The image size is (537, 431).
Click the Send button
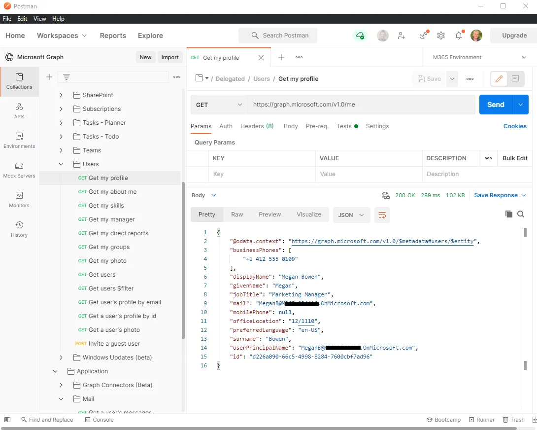click(x=496, y=105)
